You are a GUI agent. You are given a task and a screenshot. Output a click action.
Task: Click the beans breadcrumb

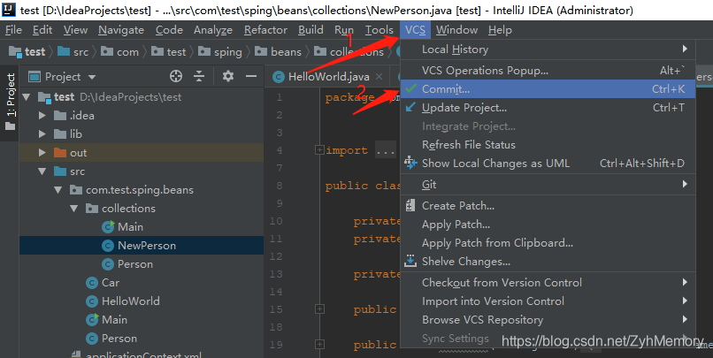(279, 52)
